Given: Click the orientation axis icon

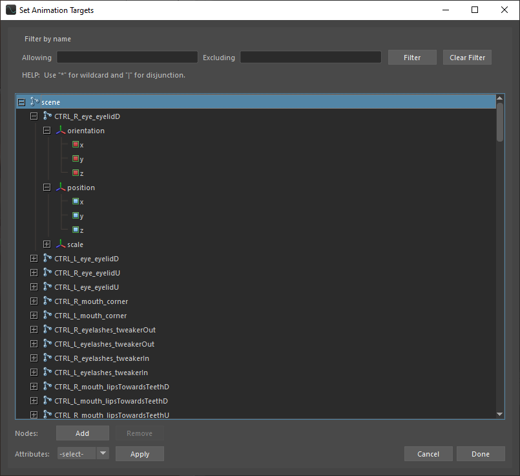Looking at the screenshot, I should pyautogui.click(x=61, y=131).
